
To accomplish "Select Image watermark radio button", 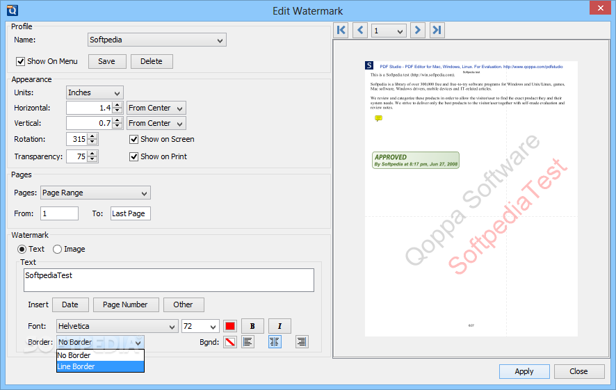I will 57,250.
